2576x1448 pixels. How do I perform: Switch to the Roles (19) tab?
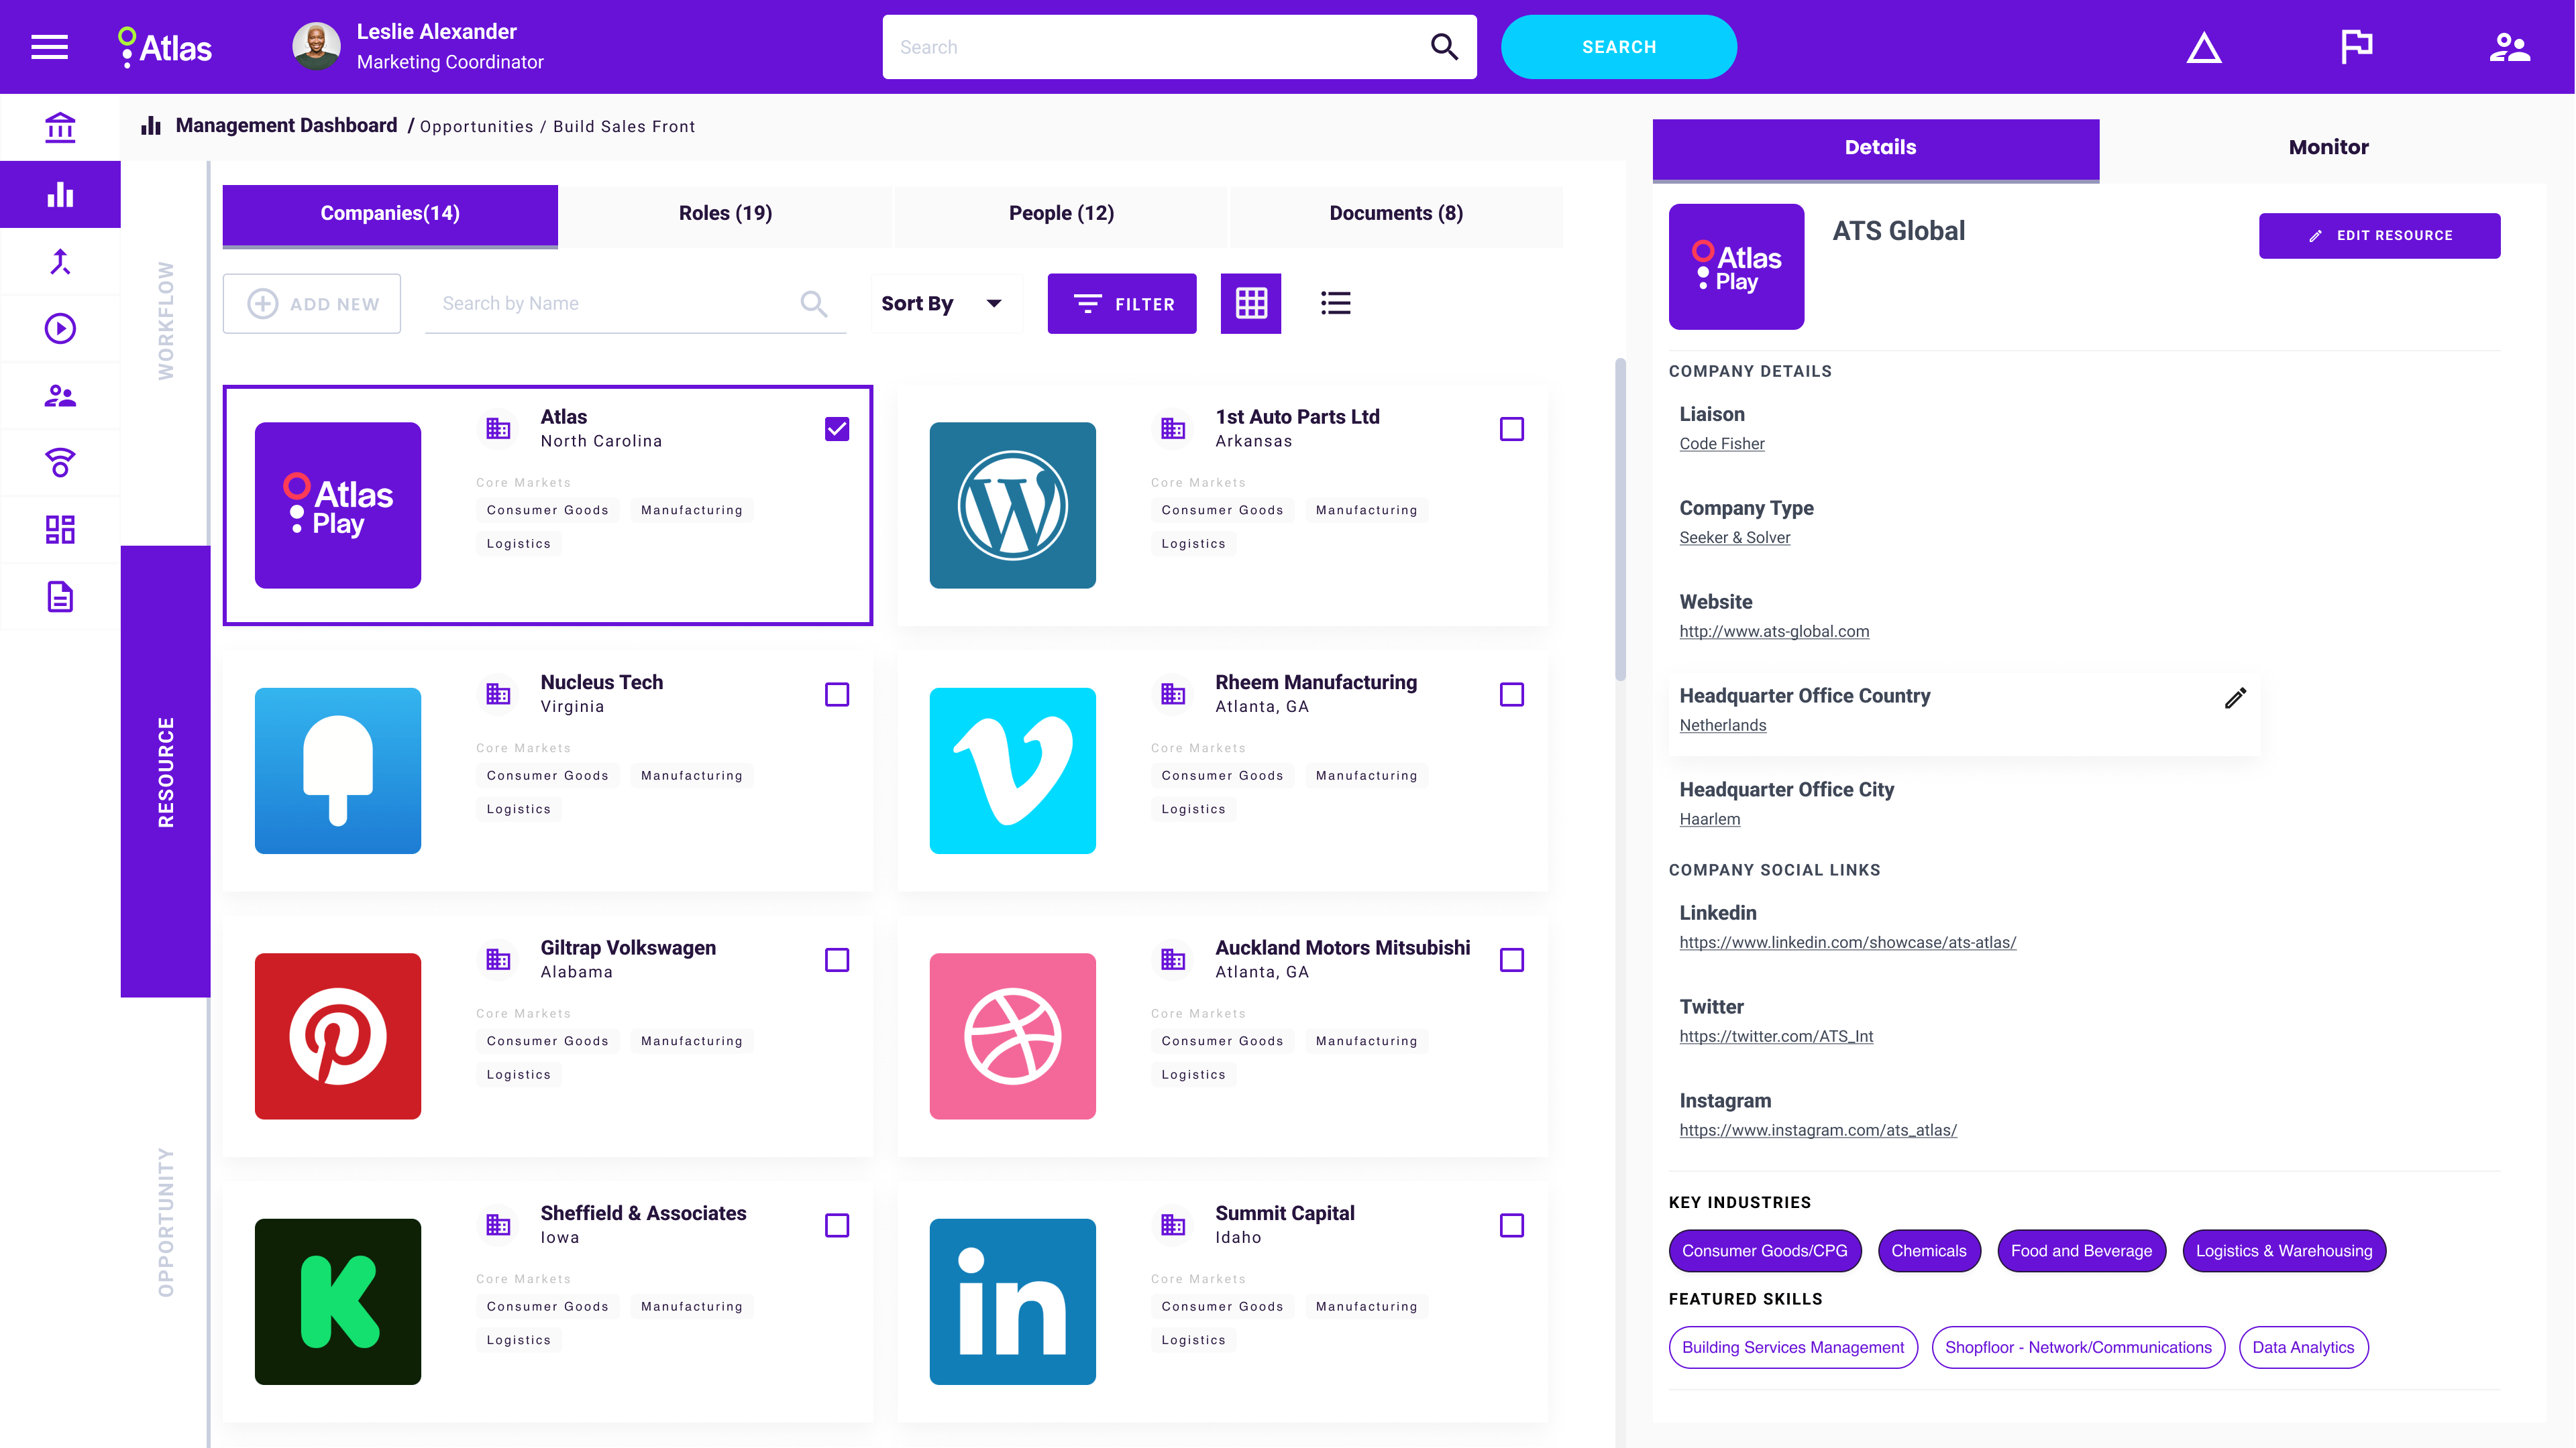pyautogui.click(x=725, y=213)
